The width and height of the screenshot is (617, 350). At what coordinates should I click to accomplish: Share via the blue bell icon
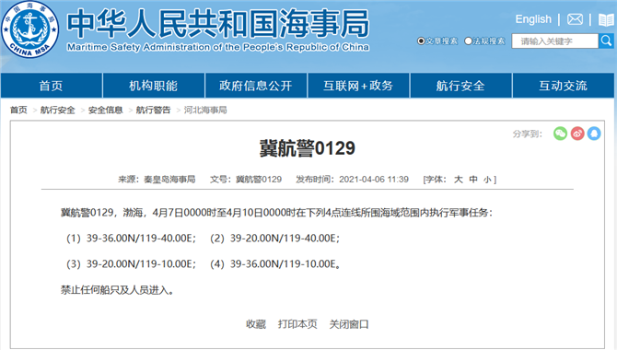[x=594, y=134]
